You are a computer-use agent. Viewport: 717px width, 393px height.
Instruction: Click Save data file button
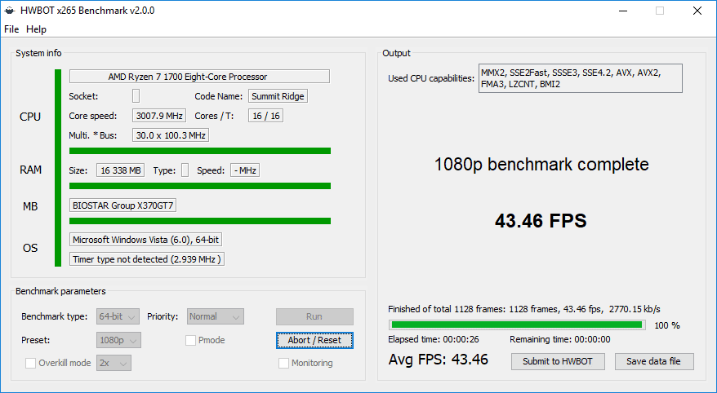[x=654, y=361]
